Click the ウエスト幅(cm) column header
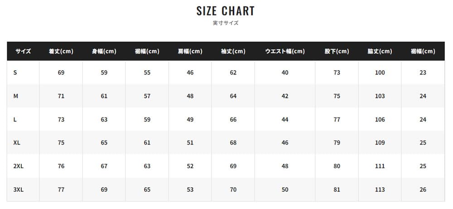 pyautogui.click(x=284, y=51)
